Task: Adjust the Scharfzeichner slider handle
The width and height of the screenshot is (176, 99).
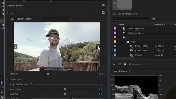Action: tap(65, 89)
